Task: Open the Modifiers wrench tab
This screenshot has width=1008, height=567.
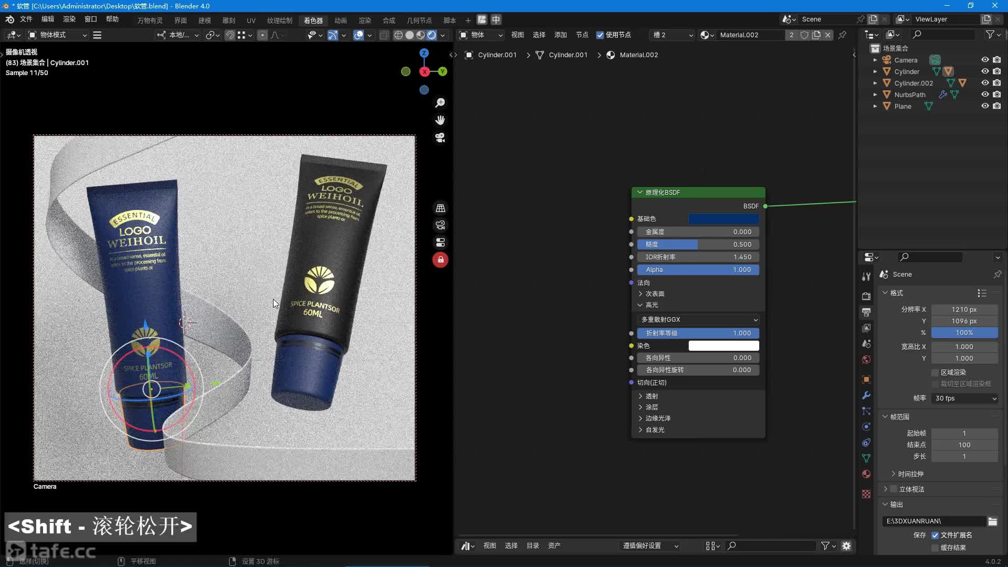Action: point(866,395)
